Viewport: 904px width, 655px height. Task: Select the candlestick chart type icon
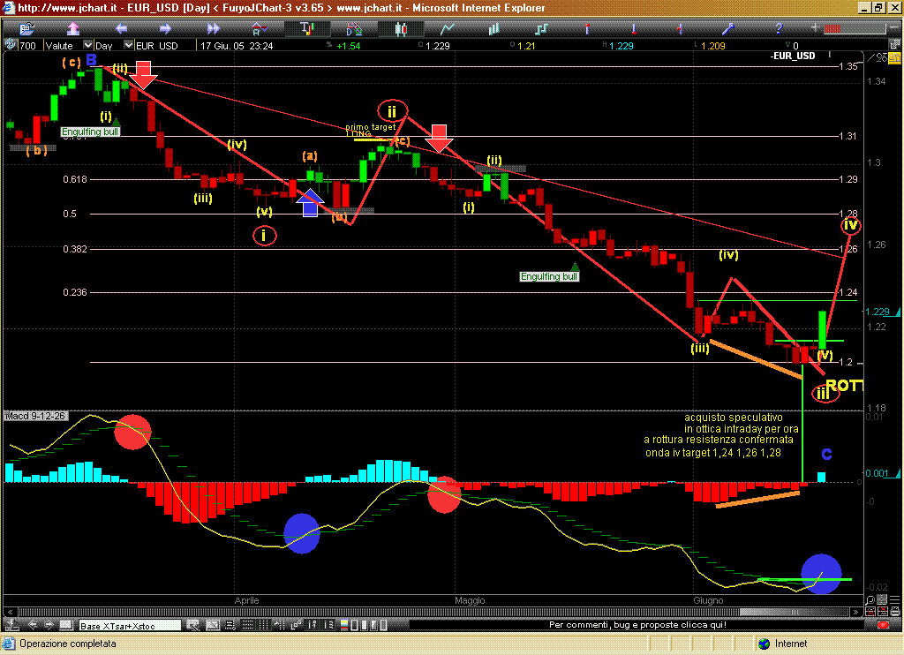(x=401, y=27)
